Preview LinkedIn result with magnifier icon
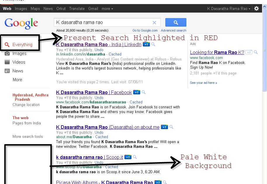Viewport: 267px width, 184px height. pyautogui.click(x=153, y=44)
